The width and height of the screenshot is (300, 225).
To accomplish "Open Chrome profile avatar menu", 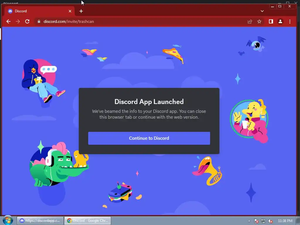I will click(280, 21).
